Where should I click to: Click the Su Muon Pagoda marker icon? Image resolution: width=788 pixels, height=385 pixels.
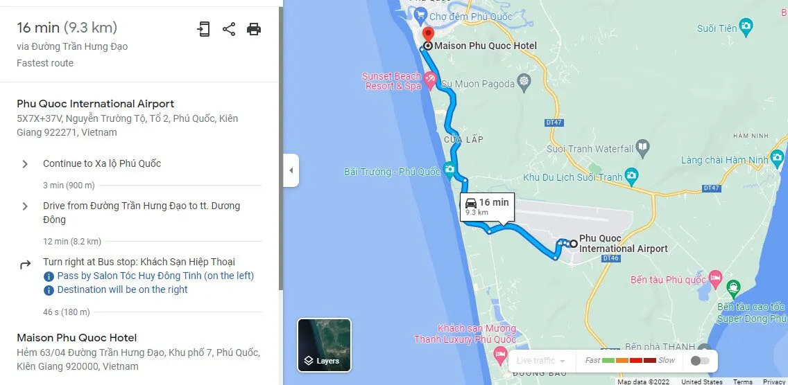pos(524,82)
